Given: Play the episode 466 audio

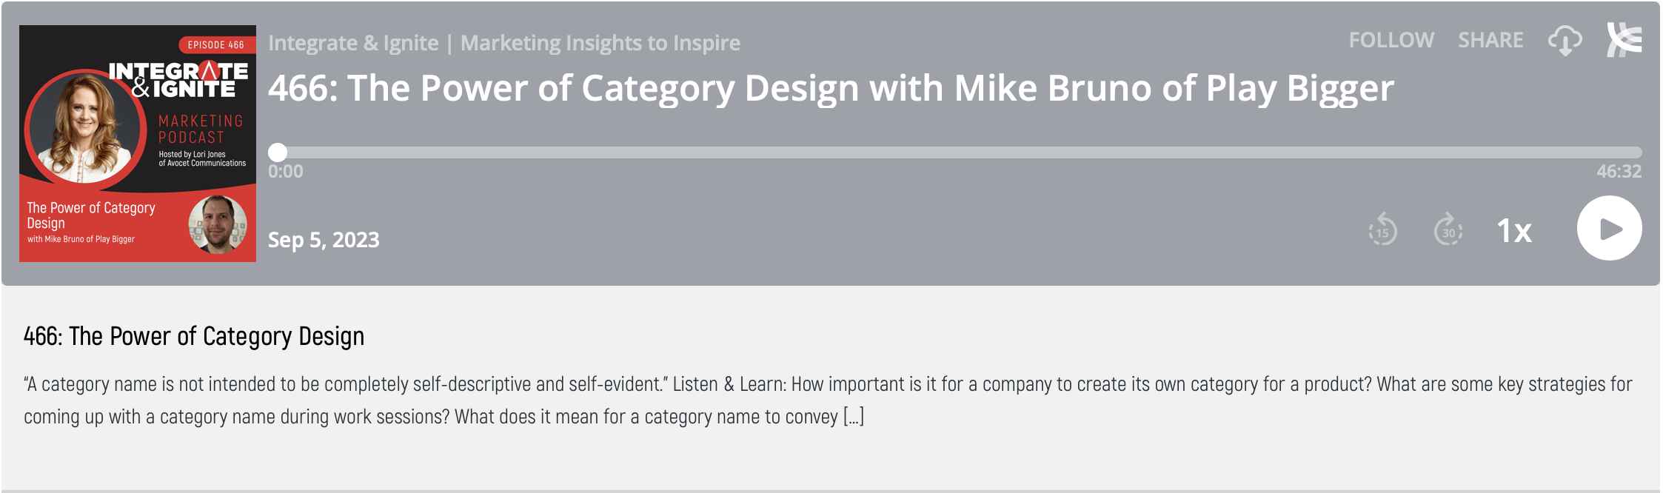Looking at the screenshot, I should click(1609, 228).
